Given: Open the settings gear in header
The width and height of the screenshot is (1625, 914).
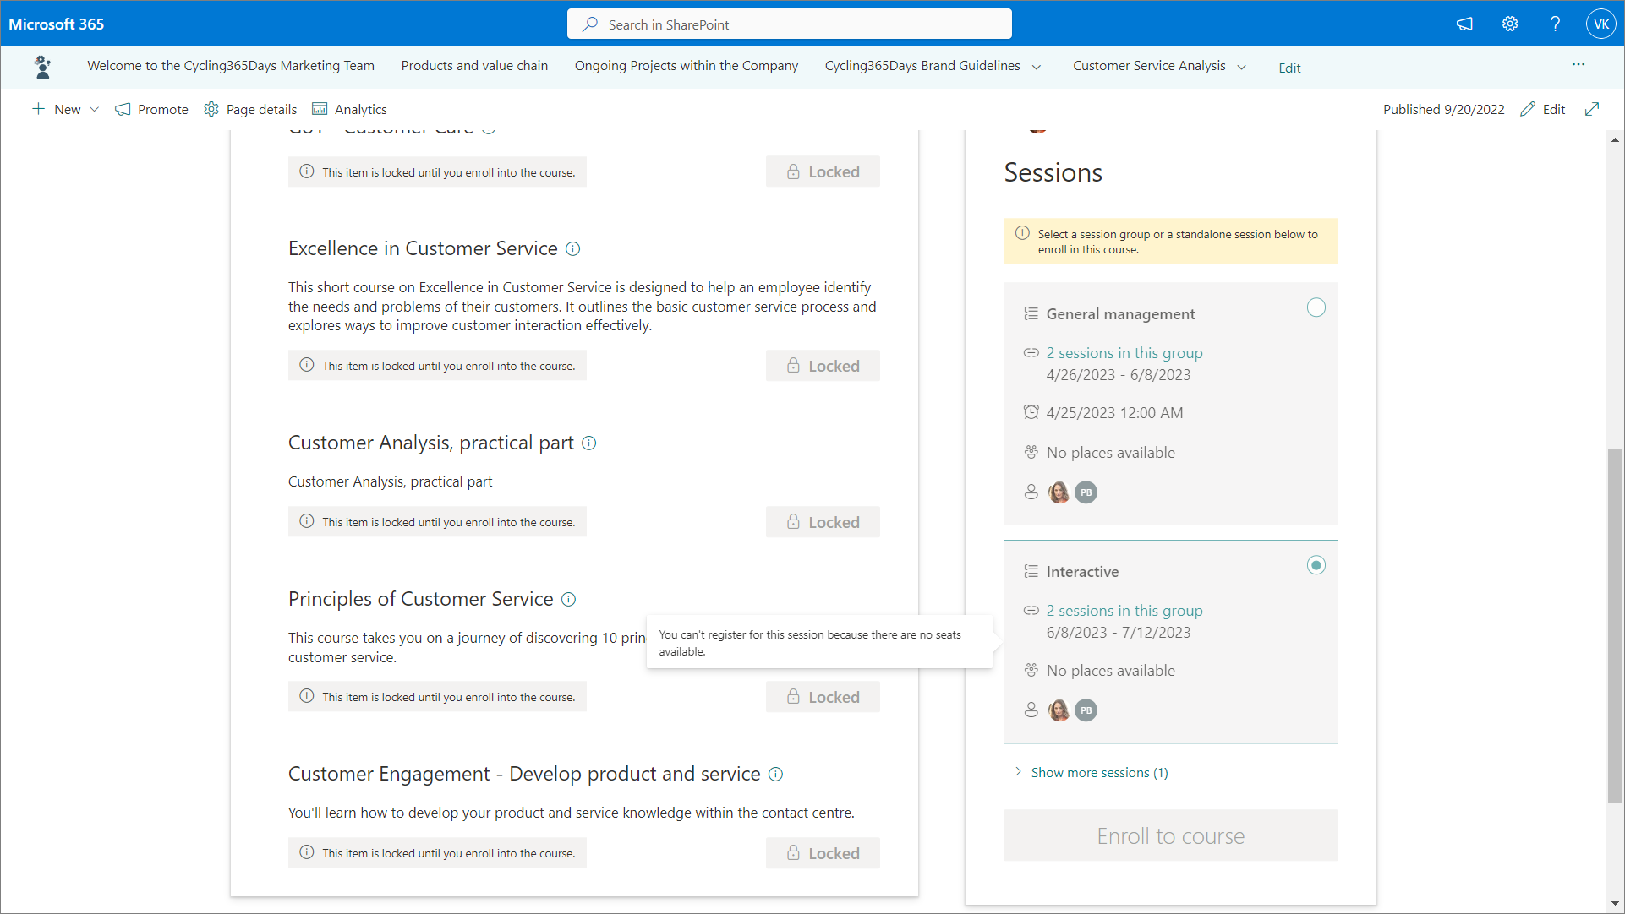Looking at the screenshot, I should [x=1510, y=24].
